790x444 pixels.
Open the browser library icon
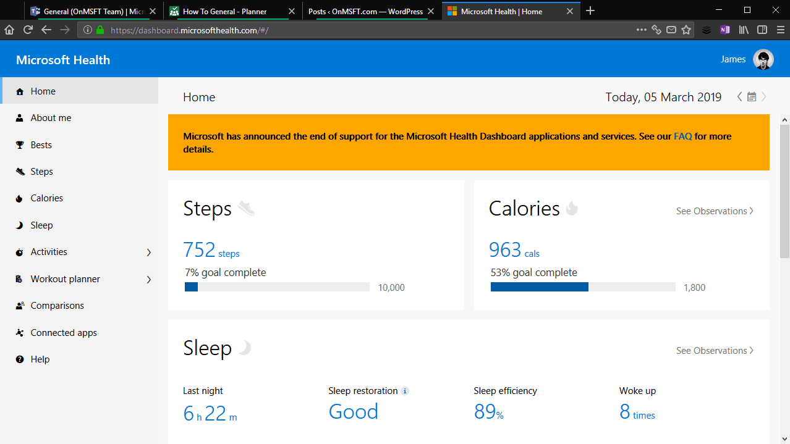(x=744, y=30)
